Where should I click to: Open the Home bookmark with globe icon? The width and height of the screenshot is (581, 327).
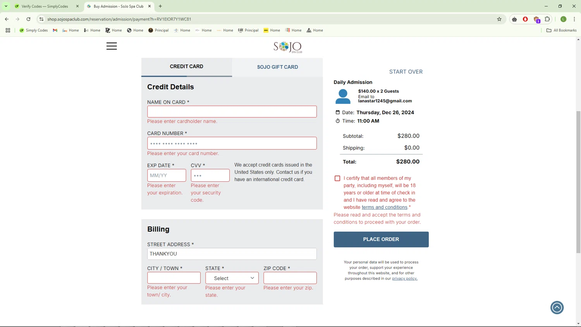(x=135, y=30)
